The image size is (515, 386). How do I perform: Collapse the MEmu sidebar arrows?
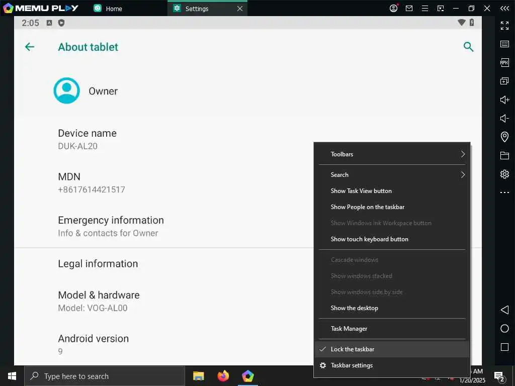(x=504, y=8)
